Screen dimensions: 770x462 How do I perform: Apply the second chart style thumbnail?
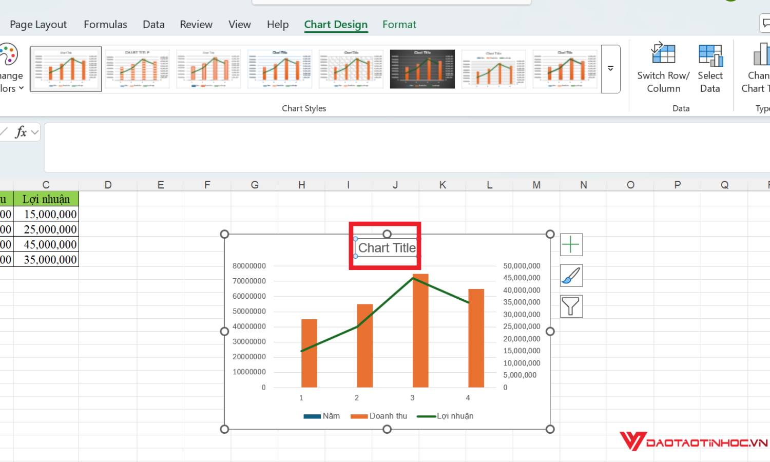(137, 69)
